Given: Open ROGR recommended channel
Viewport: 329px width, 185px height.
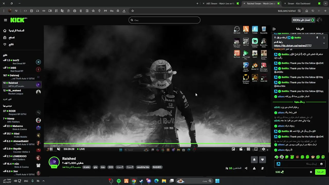Looking at the screenshot, I should point(21,113).
